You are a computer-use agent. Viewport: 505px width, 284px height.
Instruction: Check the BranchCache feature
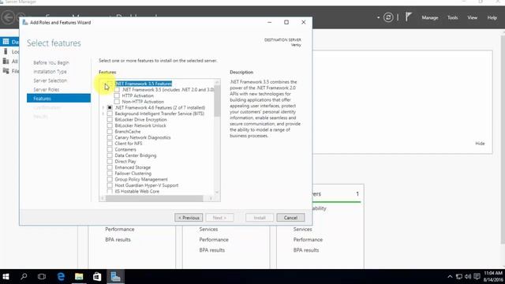(x=110, y=132)
